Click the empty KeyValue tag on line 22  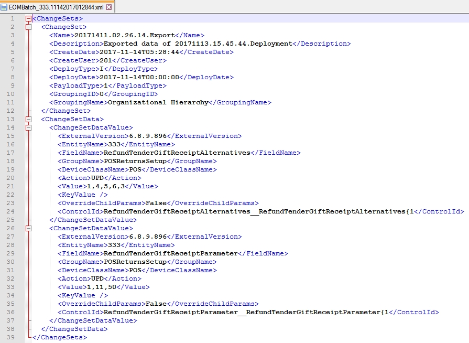click(x=83, y=195)
